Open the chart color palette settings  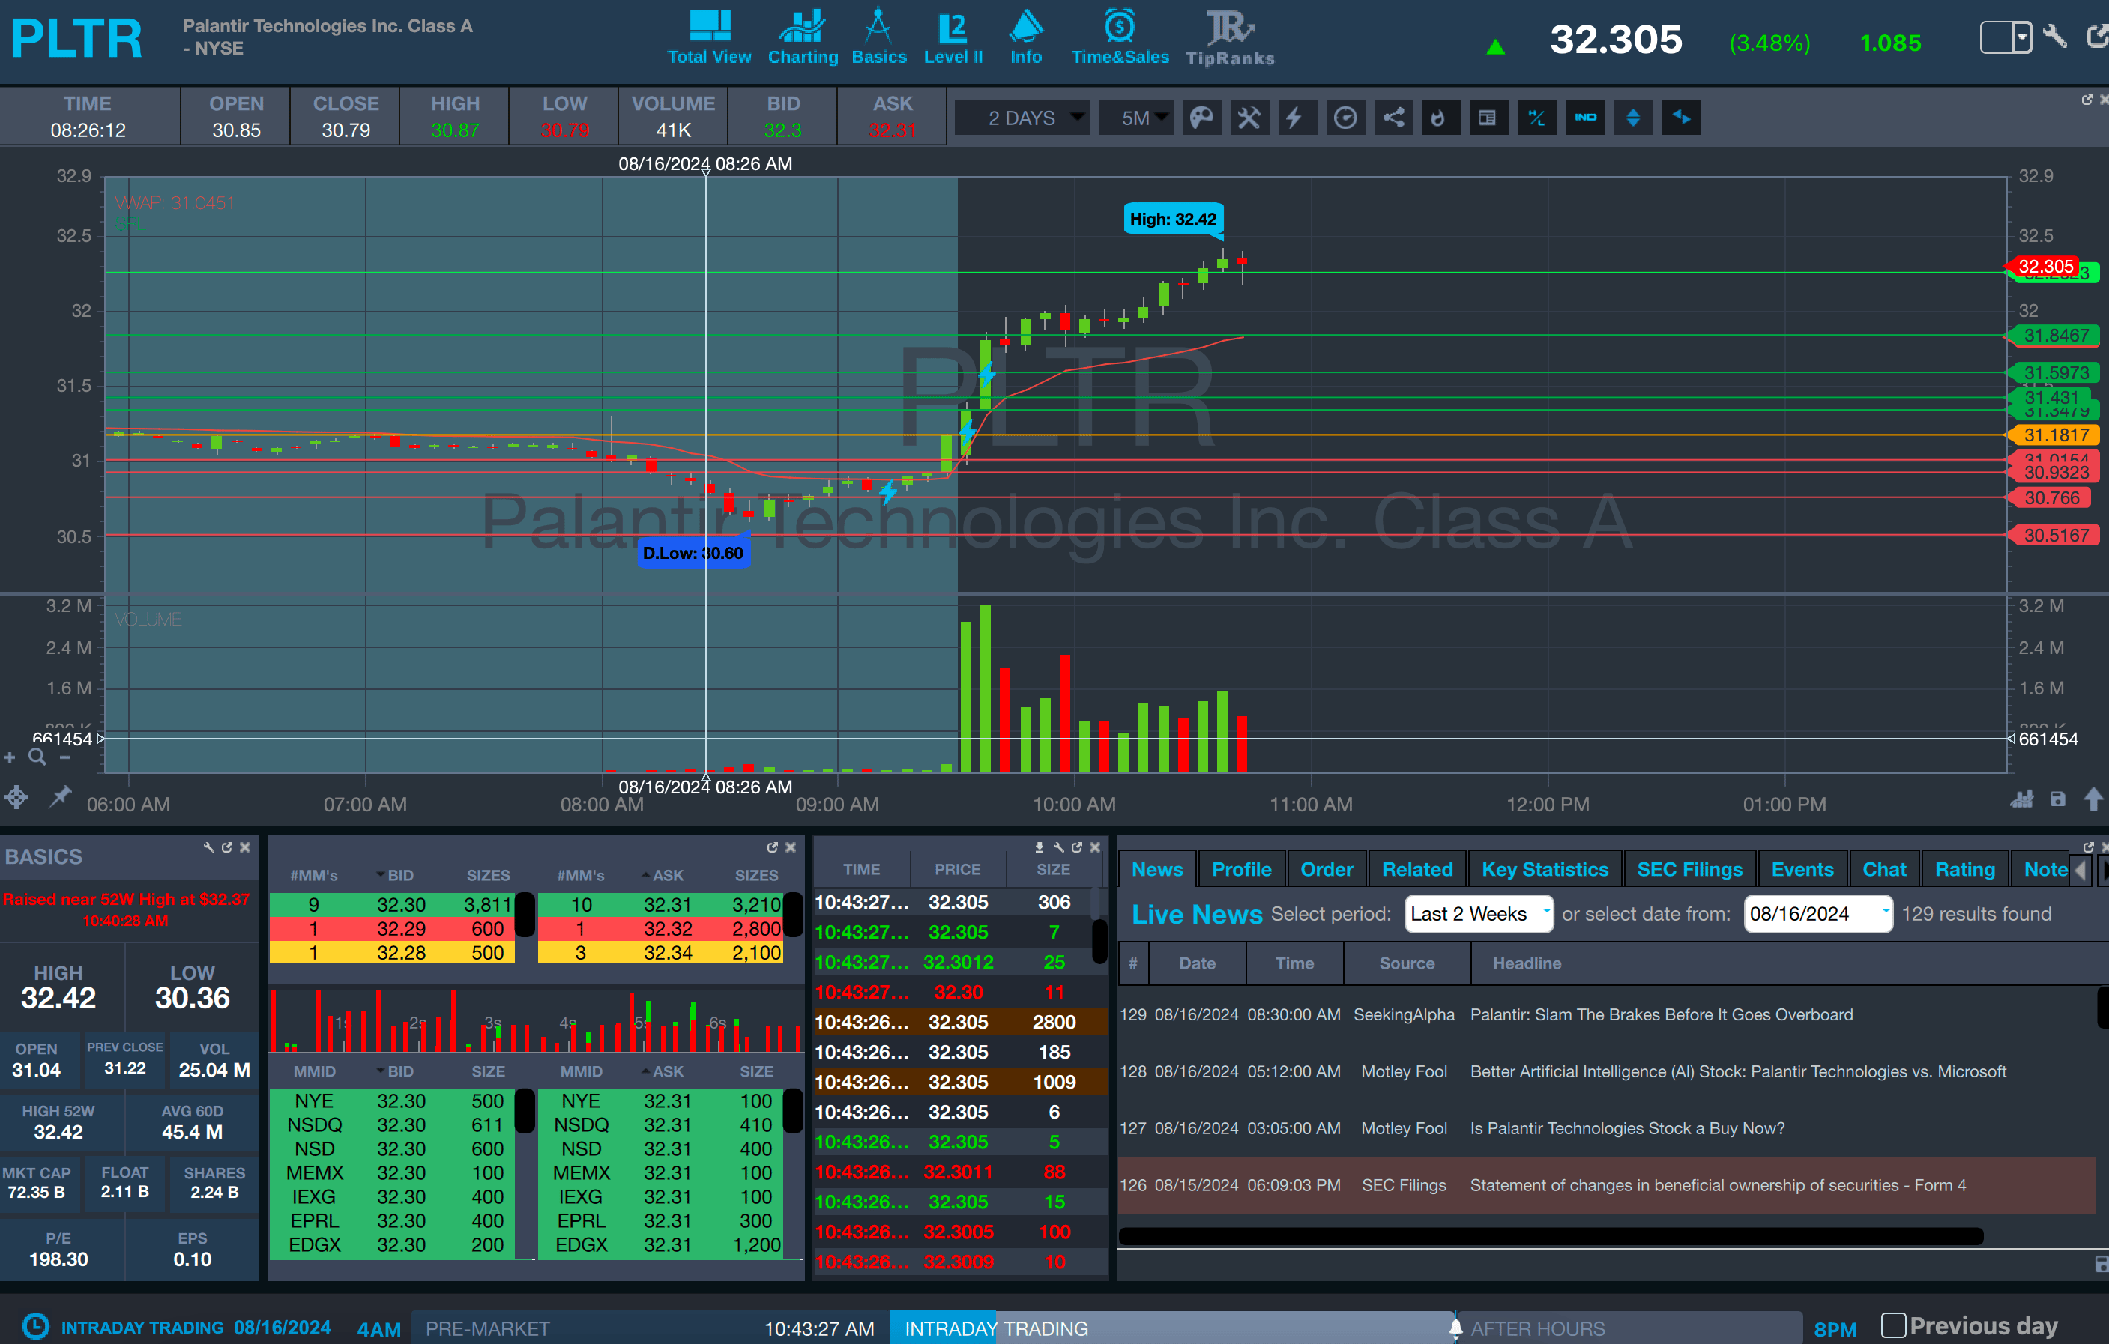click(1201, 118)
